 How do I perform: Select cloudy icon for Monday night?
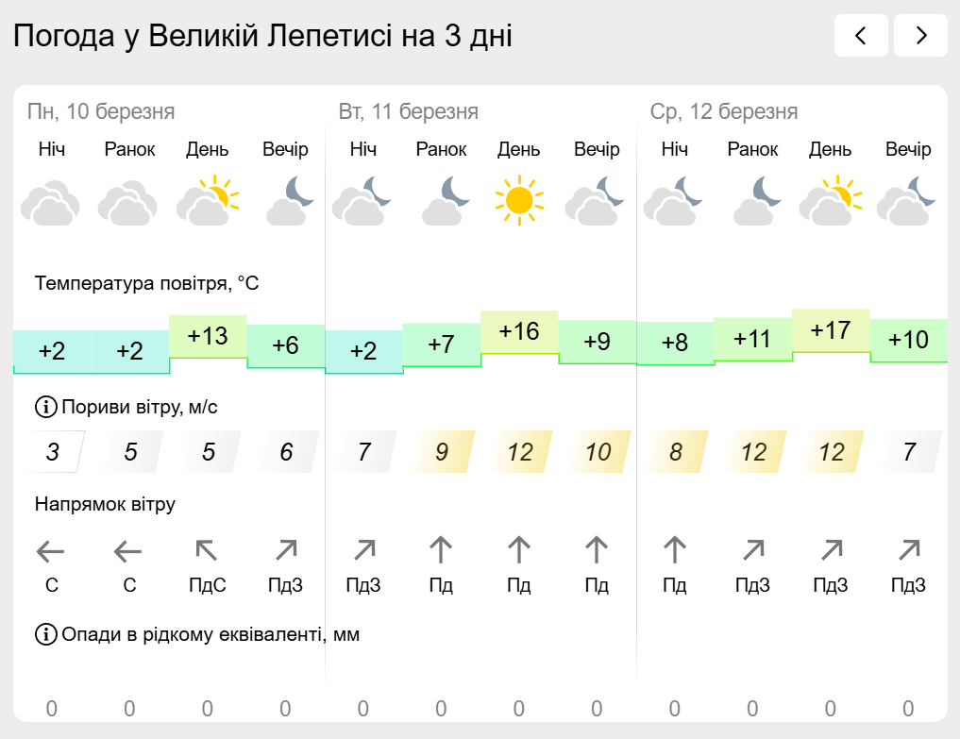point(51,201)
